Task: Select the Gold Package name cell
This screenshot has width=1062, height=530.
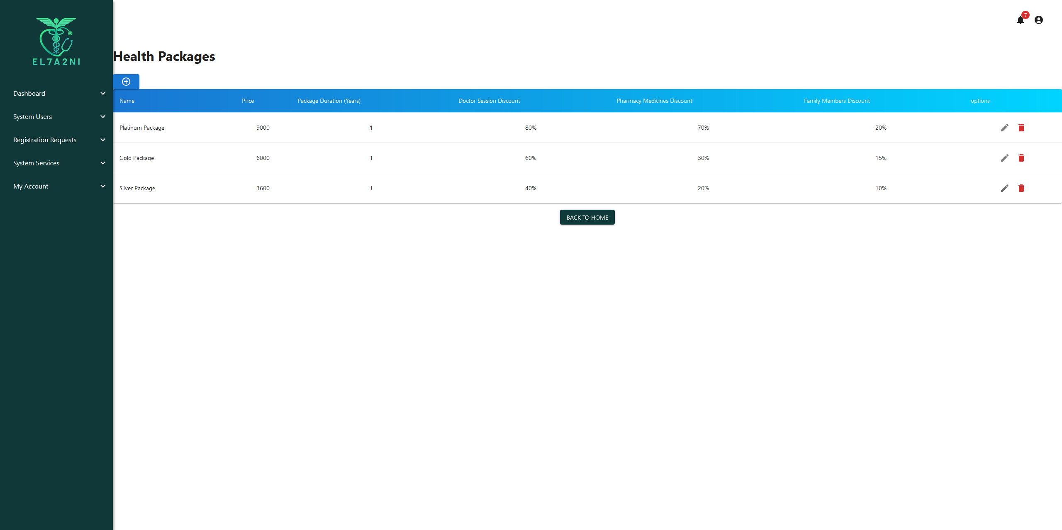Action: (136, 158)
